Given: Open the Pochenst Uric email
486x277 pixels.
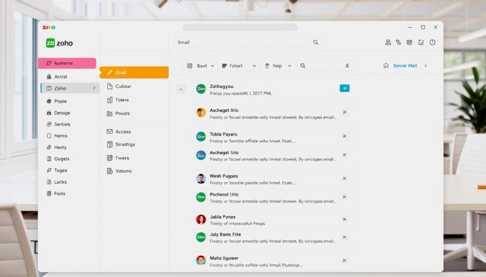Looking at the screenshot, I should 273,197.
